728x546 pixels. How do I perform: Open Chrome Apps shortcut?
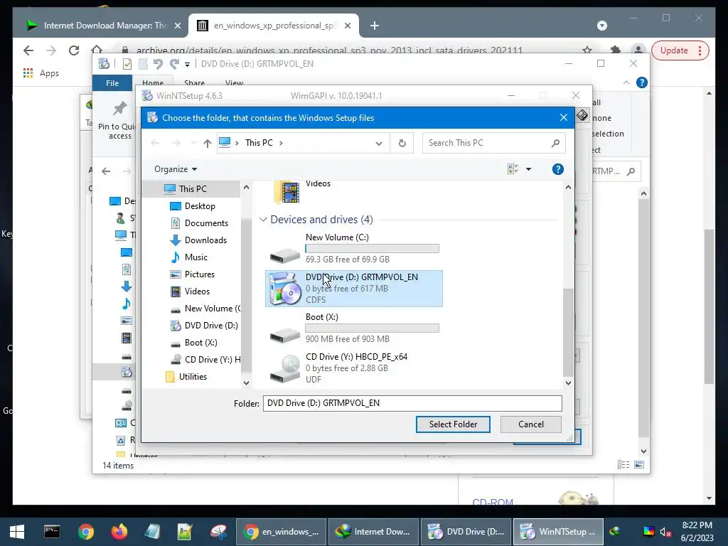click(41, 73)
